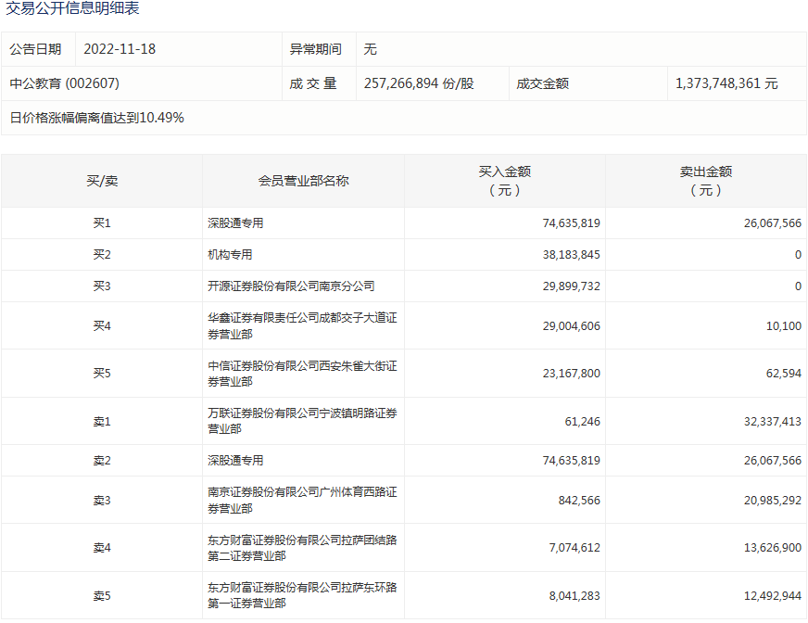Select the buy amount 842,566

click(x=579, y=500)
